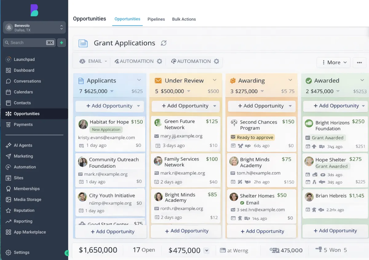Image resolution: width=369 pixels, height=260 pixels.
Task: Click in the sidebar Search field
Action: pyautogui.click(x=29, y=43)
